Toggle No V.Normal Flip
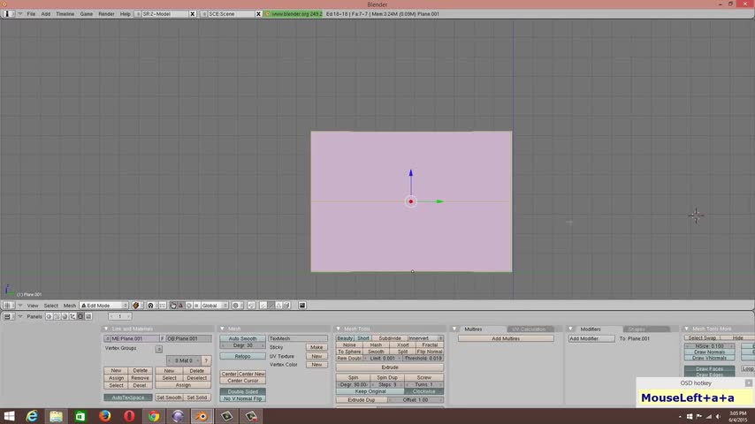This screenshot has height=424, width=755. (242, 398)
